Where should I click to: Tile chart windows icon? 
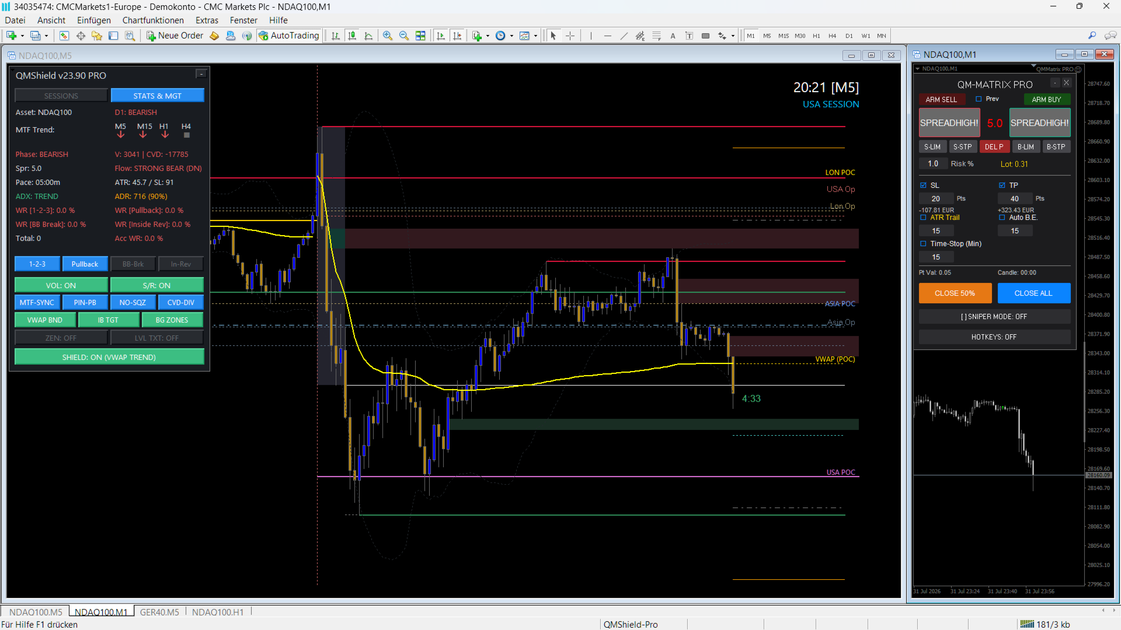tap(420, 36)
